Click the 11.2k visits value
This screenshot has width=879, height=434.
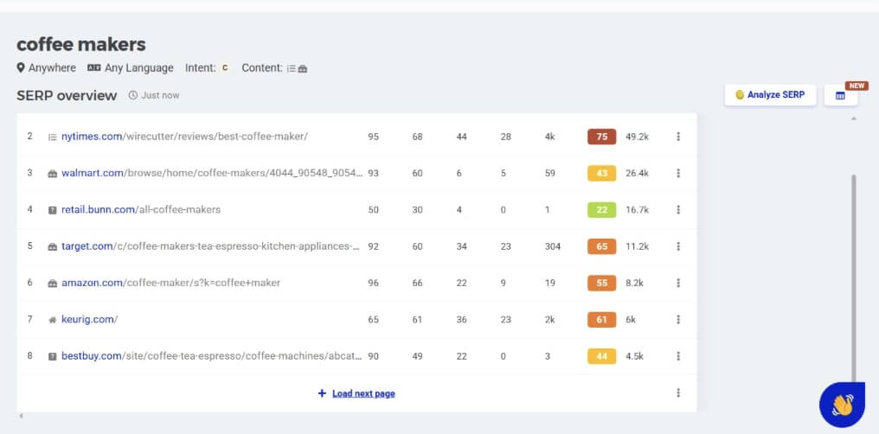(x=637, y=246)
